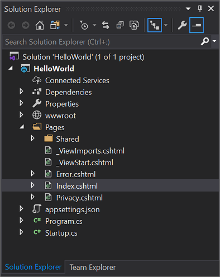Click the Index.cshtml file icon
Viewport: 220px width, 277px height.
tap(48, 185)
